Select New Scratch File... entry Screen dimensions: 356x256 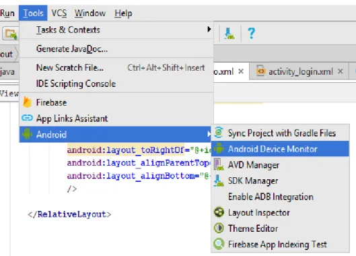(x=116, y=67)
